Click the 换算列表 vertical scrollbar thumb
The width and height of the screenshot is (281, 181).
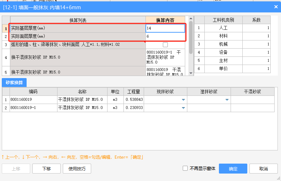(x=191, y=37)
